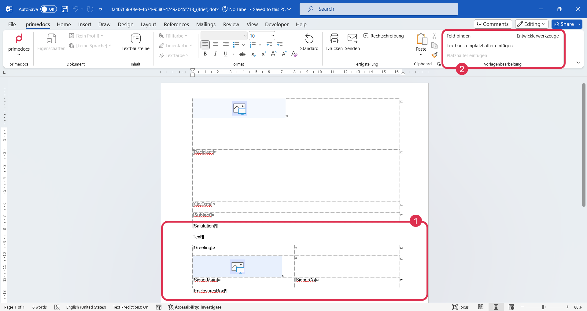Switch to Layout tab

coord(148,24)
